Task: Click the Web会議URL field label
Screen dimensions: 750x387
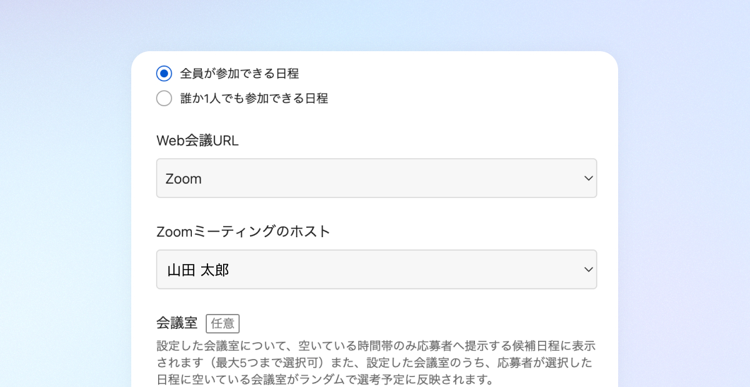Action: pyautogui.click(x=197, y=141)
